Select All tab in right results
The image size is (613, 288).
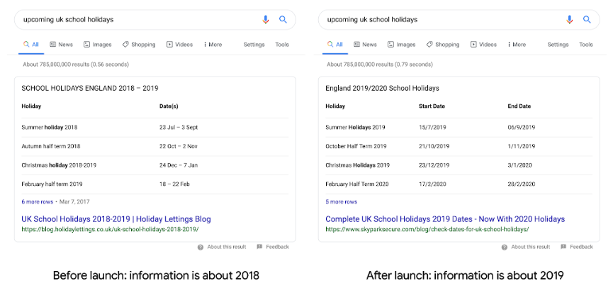[335, 45]
